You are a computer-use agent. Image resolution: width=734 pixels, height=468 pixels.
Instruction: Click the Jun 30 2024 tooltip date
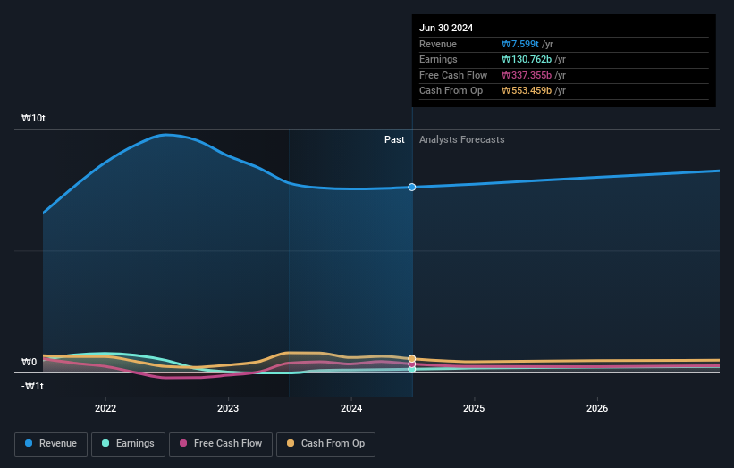coord(446,28)
